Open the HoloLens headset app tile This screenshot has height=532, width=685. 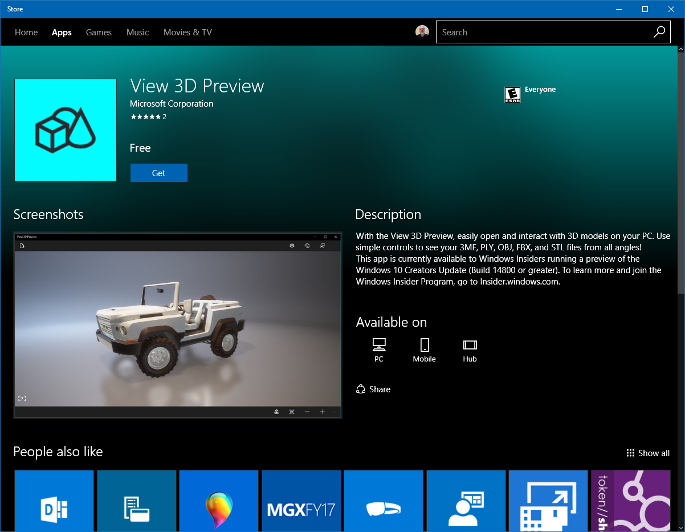[x=384, y=501]
